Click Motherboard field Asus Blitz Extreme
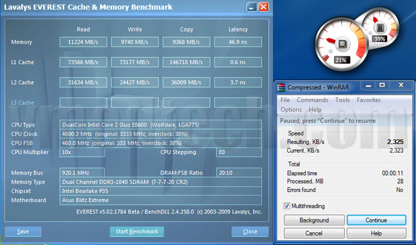Viewport: 416px width, 245px height. click(161, 200)
